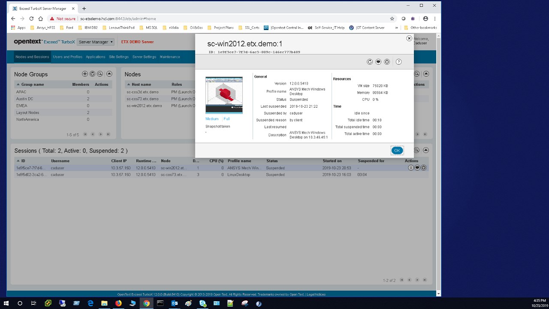
Task: Go to first page of Node Groups
Action: pos(85,134)
